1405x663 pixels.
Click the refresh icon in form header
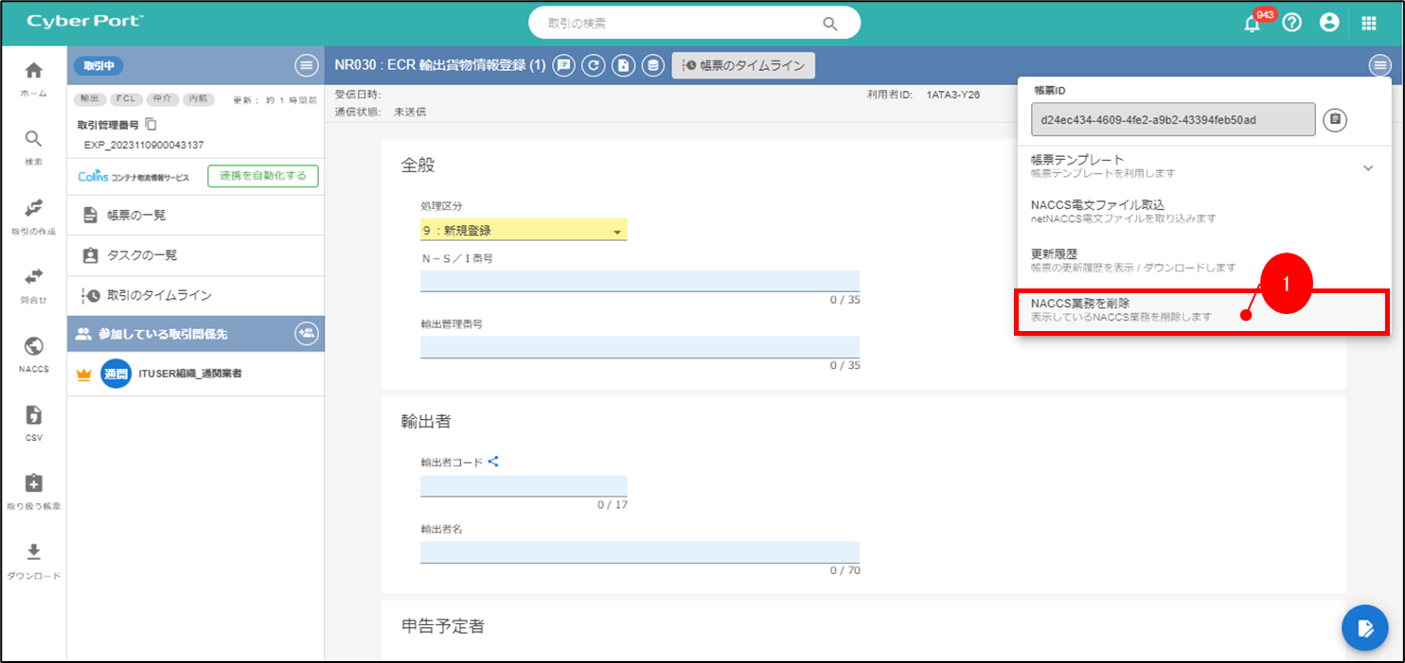click(593, 65)
